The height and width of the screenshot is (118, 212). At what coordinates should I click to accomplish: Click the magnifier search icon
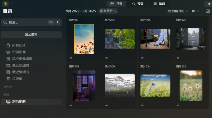pyautogui.click(x=5, y=22)
